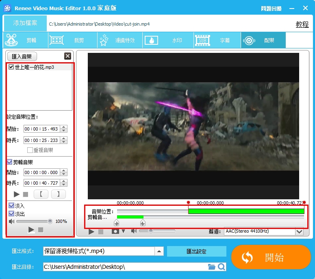Decrease the trim music start time
Image resolution: width=315 pixels, height=279 pixels.
click(64, 174)
